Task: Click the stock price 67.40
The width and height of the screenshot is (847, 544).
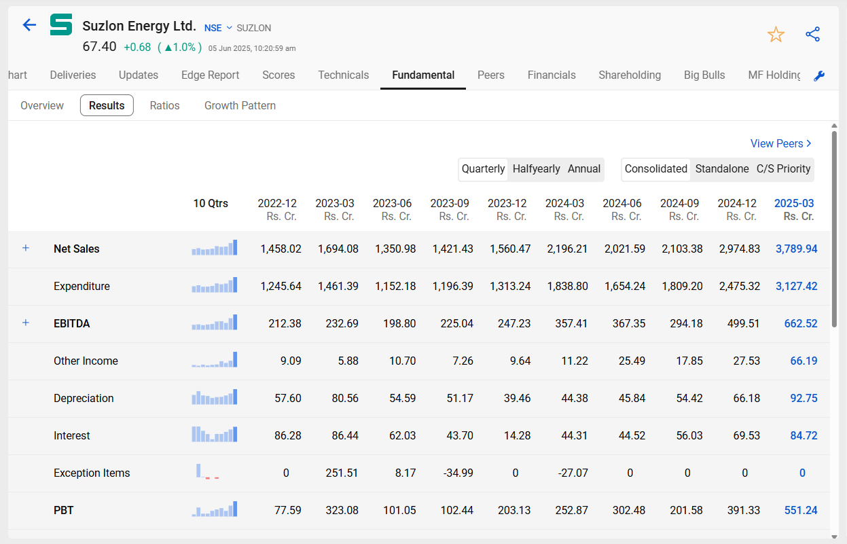Action: 99,47
